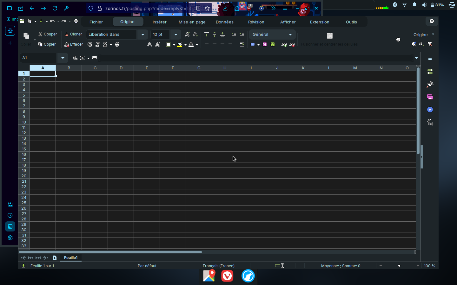Viewport: 457px width, 285px height.
Task: Expand the Général number format dropdown
Action: 290,35
